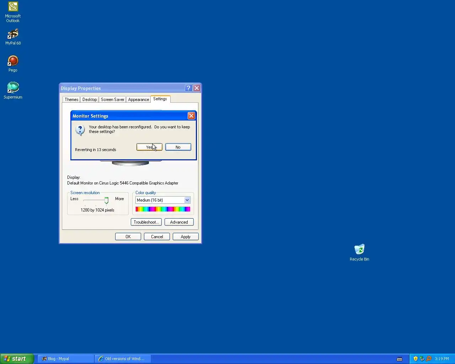Click the 'Default Monitor on Cirrus Logic' text
455x364 pixels.
pos(123,183)
